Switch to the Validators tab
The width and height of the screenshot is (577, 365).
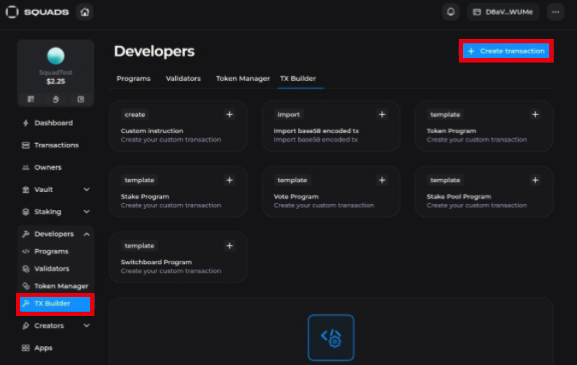(183, 79)
